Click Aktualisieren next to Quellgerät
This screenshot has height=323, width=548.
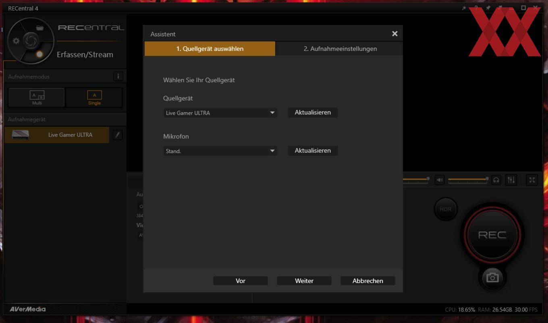tap(313, 112)
